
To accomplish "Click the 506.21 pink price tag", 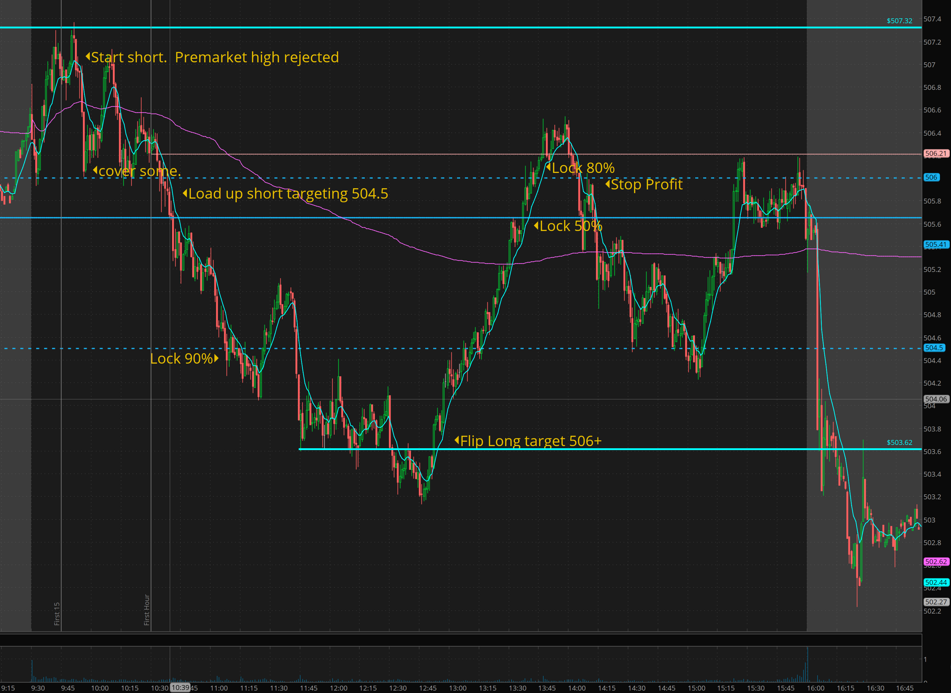I will pos(936,153).
